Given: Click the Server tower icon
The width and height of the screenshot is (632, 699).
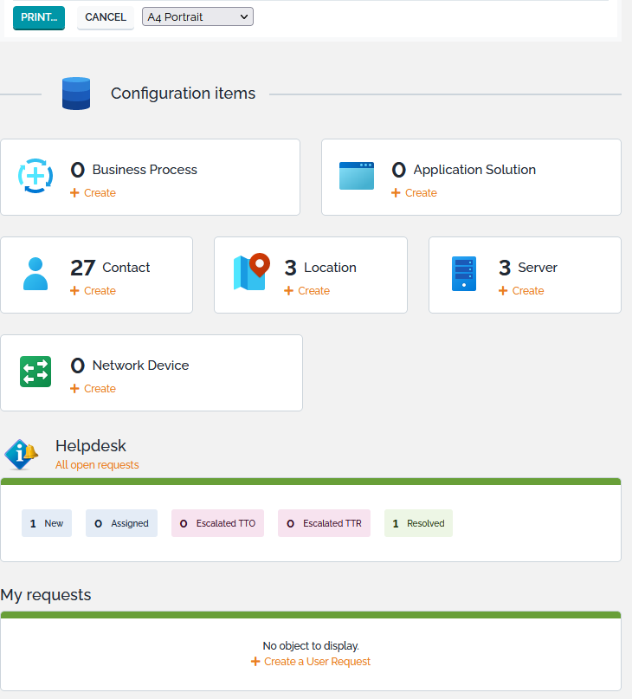Looking at the screenshot, I should (x=464, y=274).
